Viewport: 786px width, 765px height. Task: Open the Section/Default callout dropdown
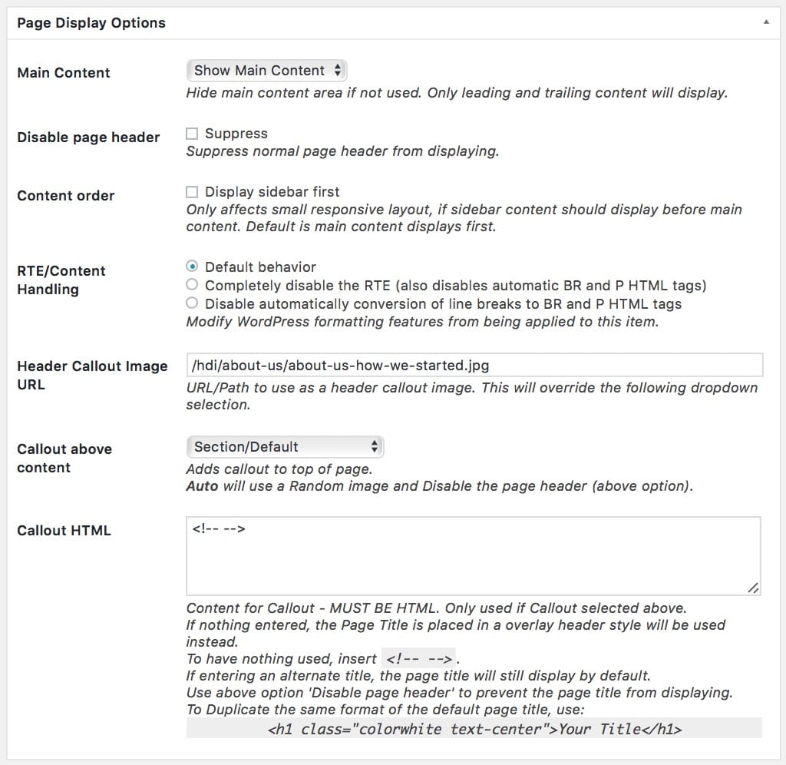[x=285, y=447]
